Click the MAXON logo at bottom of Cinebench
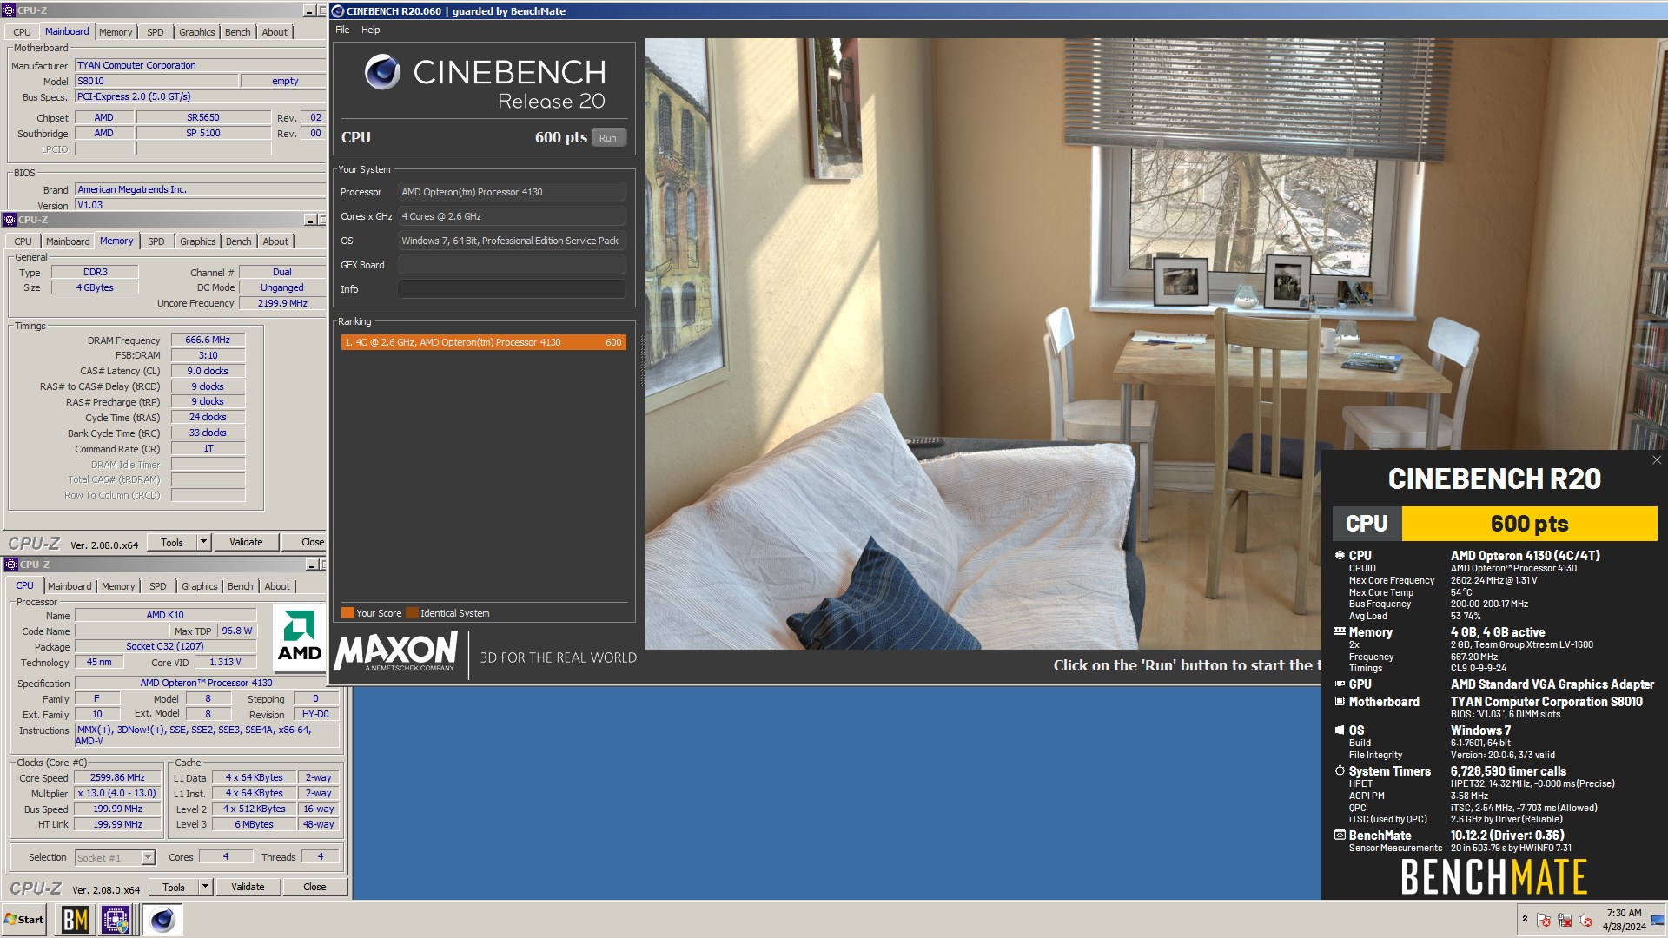 pos(396,651)
